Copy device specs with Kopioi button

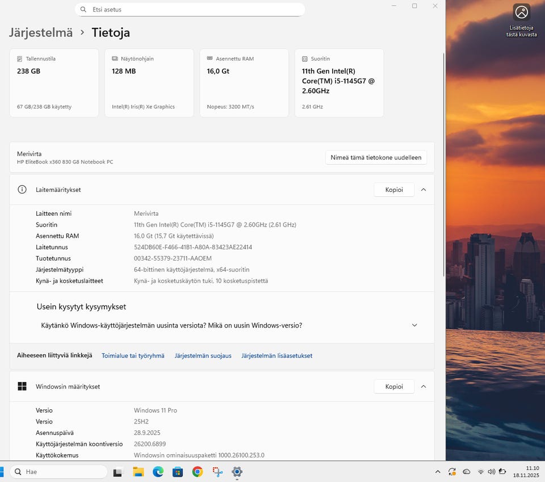pos(393,190)
